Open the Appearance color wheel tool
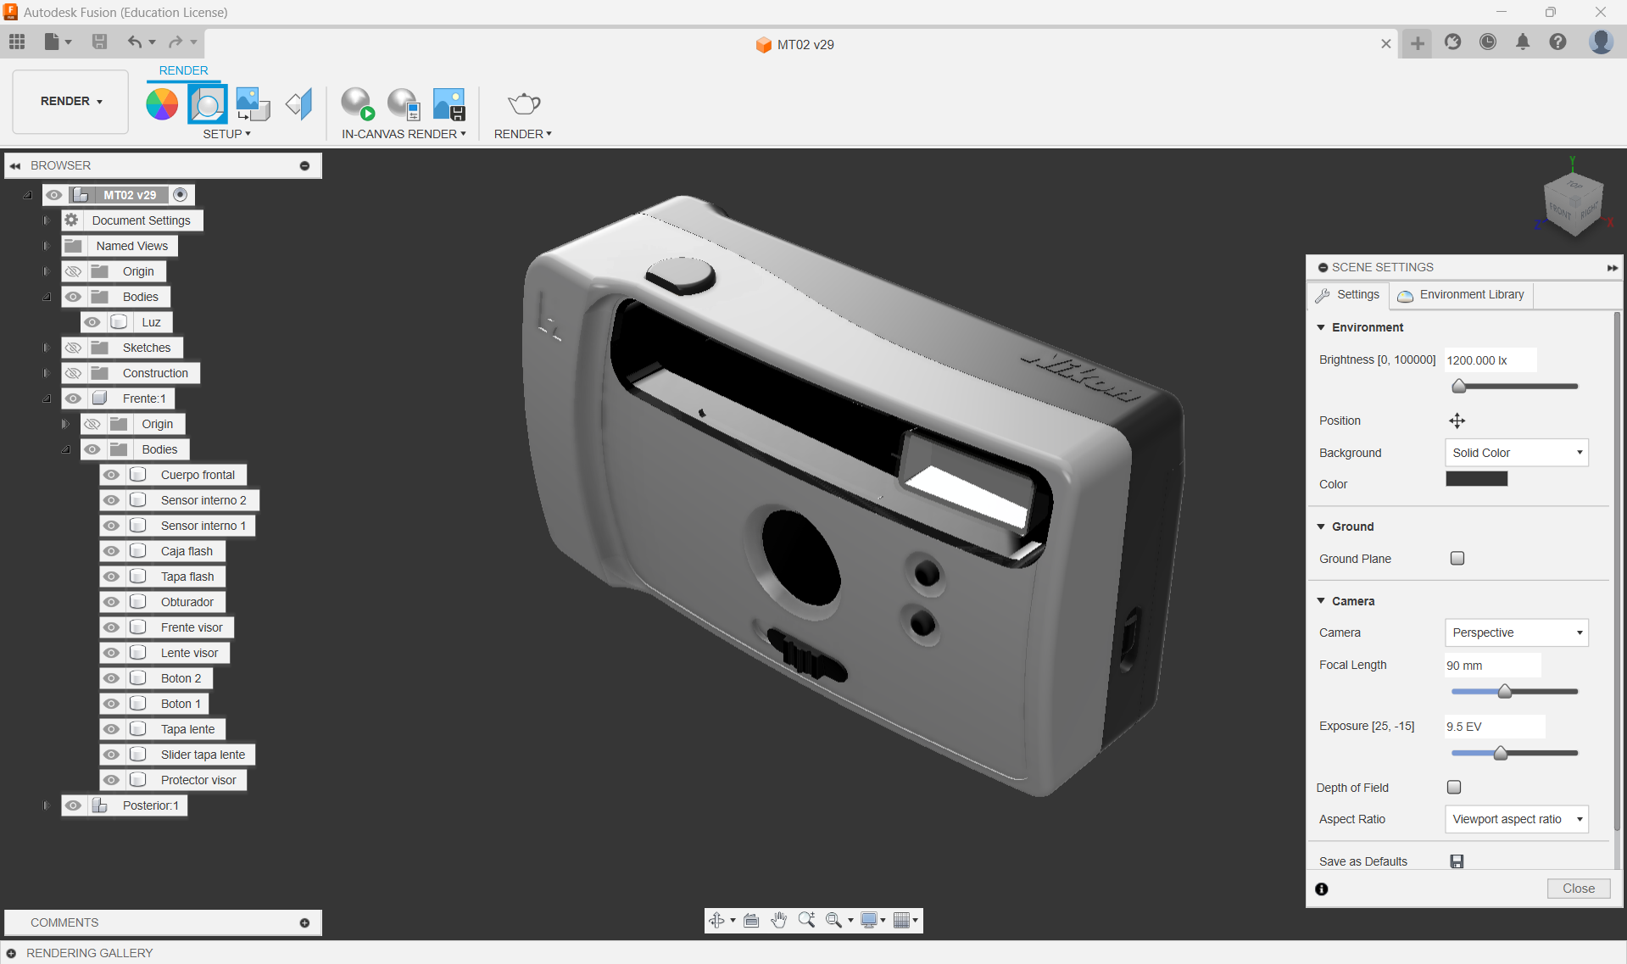The width and height of the screenshot is (1627, 964). (x=162, y=104)
